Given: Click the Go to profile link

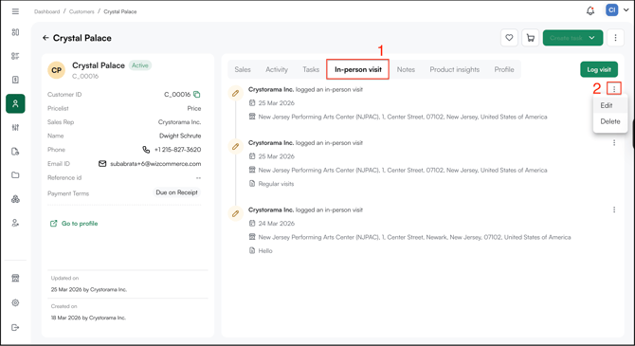Looking at the screenshot, I should 74,224.
